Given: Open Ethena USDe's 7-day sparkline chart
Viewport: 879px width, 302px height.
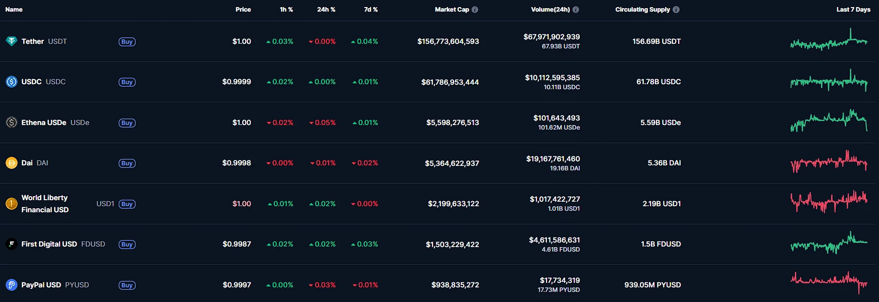Looking at the screenshot, I should (829, 121).
